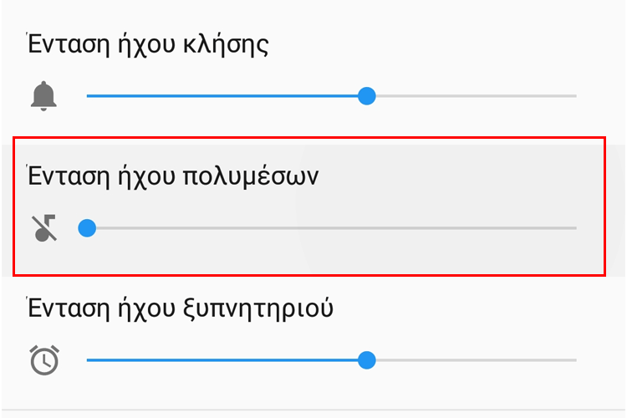Image resolution: width=627 pixels, height=418 pixels.
Task: Click the blue filled part of alarm volume track
Action: pos(226,360)
